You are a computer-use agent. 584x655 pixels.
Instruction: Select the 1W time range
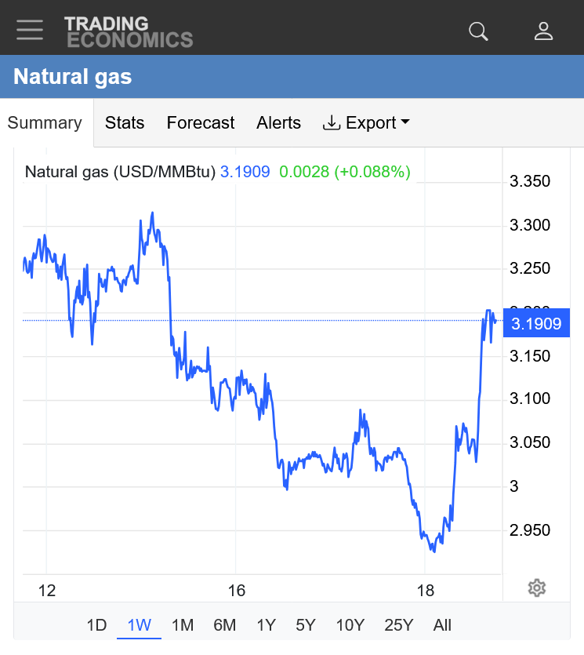click(139, 625)
